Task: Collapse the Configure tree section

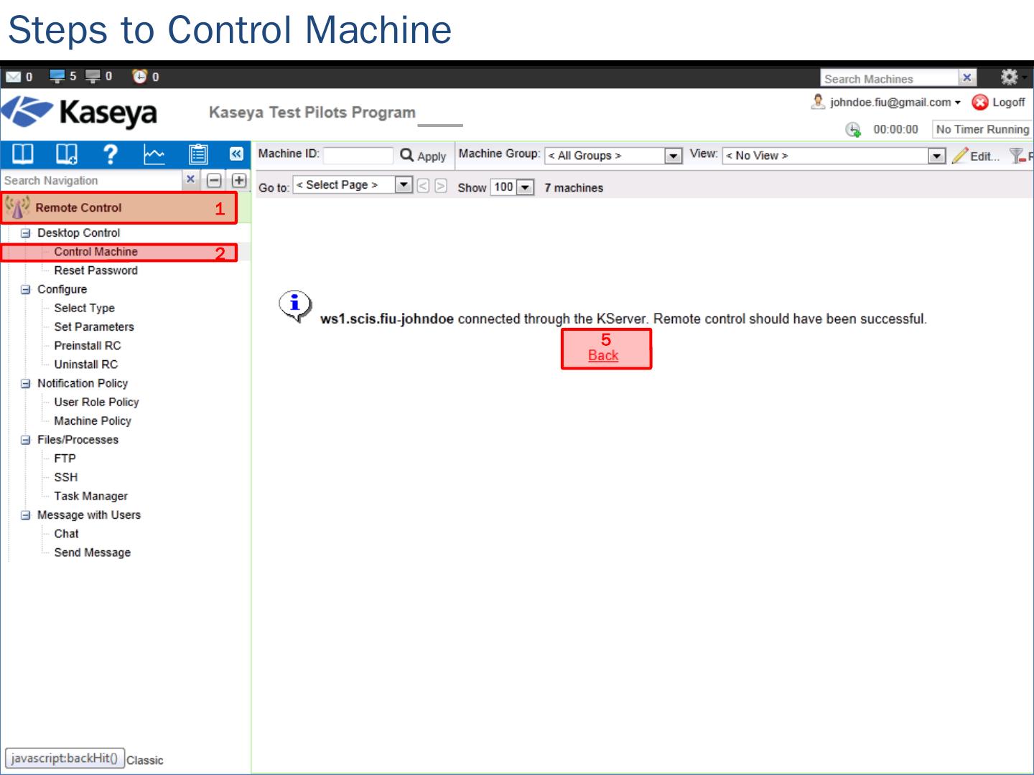Action: [26, 289]
